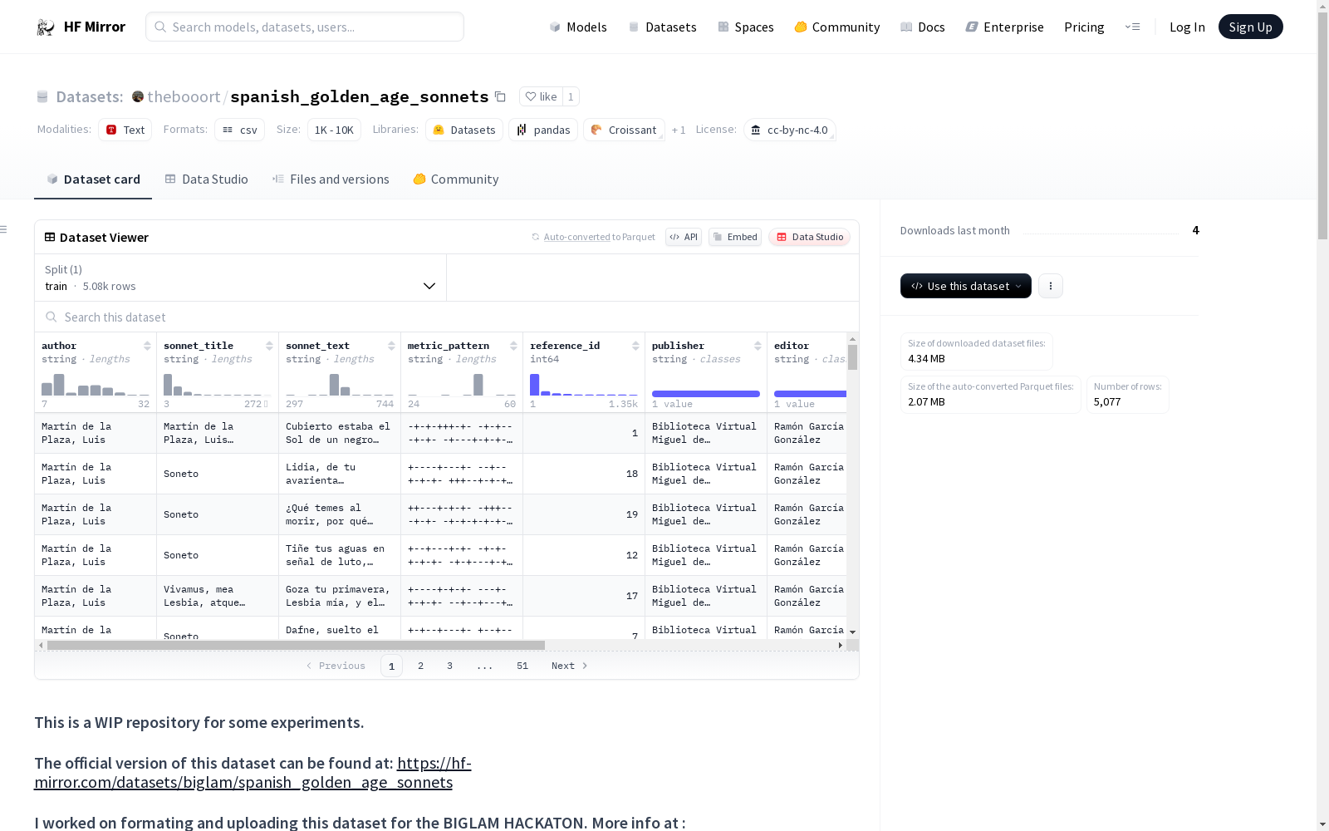Open Models in the top navigation

coord(578,27)
